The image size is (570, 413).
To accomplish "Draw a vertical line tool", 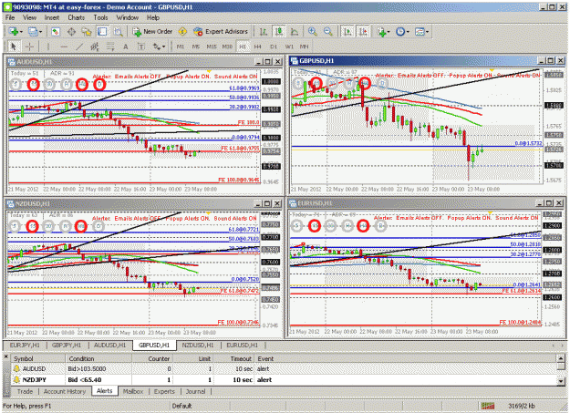I will (48, 46).
